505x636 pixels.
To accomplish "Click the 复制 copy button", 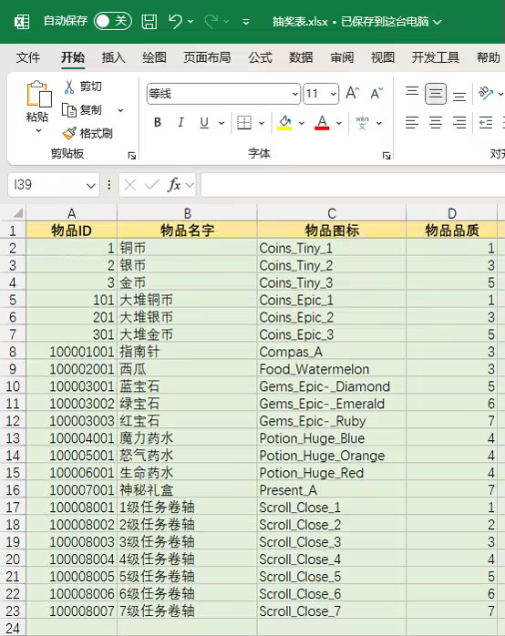I will pos(82,110).
